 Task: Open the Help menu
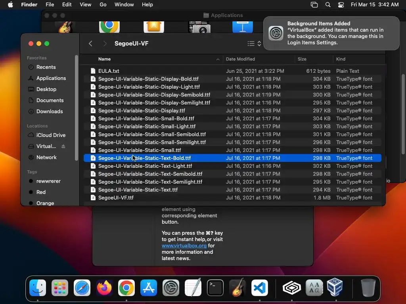[x=147, y=5]
